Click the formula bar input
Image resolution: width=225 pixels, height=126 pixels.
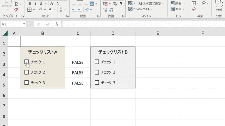(143, 24)
